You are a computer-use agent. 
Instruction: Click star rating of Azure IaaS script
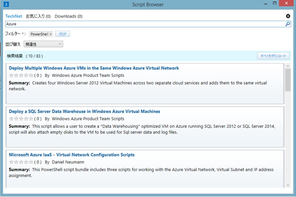[x=21, y=162]
